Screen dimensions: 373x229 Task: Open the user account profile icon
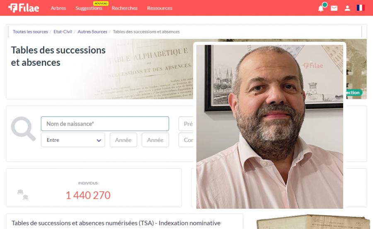tap(347, 8)
